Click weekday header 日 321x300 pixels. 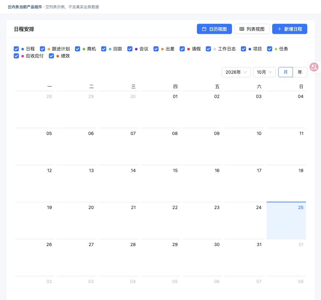pos(301,86)
